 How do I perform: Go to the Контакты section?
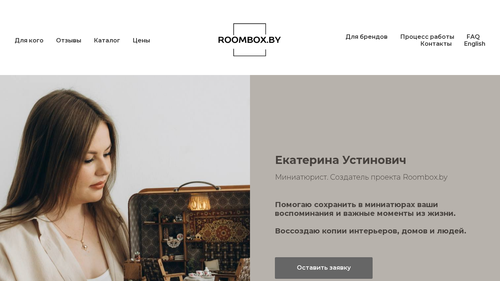coord(436,44)
